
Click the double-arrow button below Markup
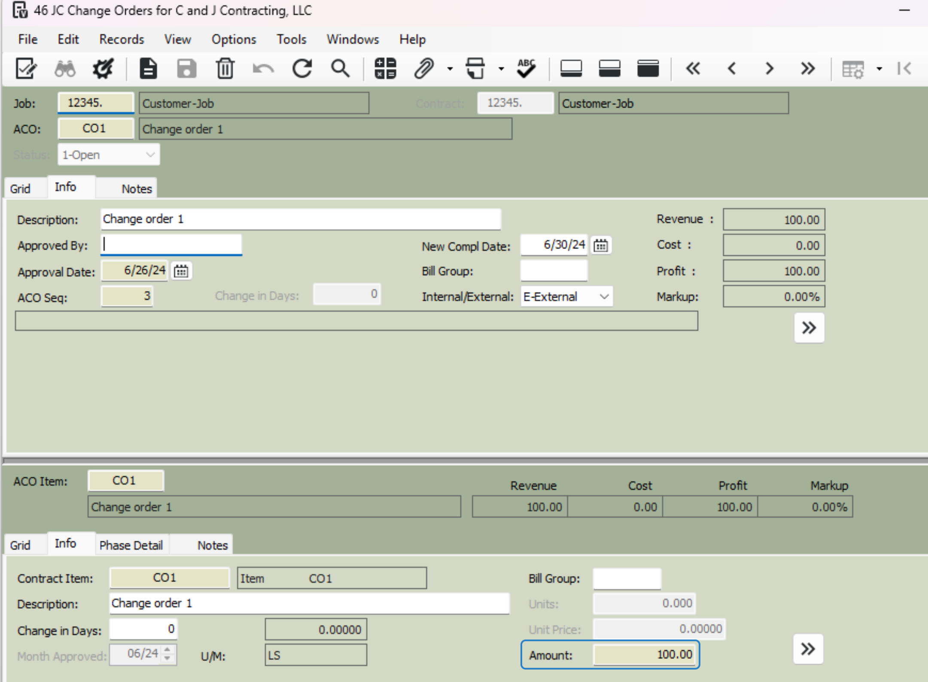tap(809, 328)
